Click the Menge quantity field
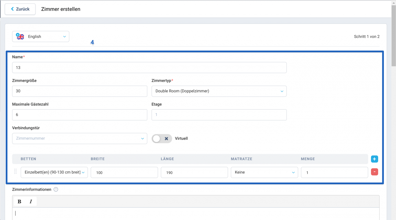This screenshot has height=220, width=396. (x=334, y=172)
